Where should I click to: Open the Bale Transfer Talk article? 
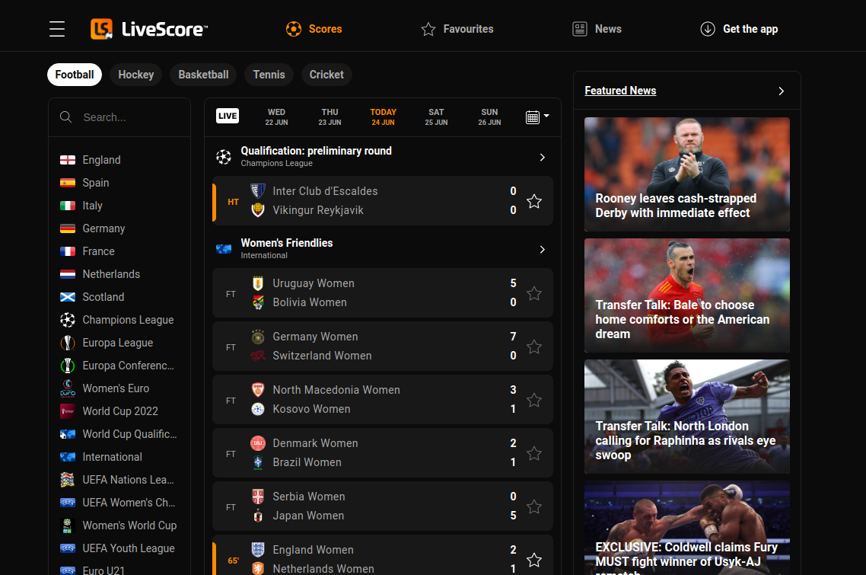(687, 295)
